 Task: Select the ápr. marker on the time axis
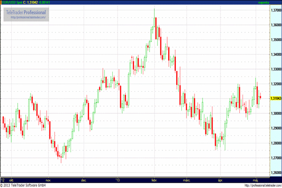[x=219, y=180]
